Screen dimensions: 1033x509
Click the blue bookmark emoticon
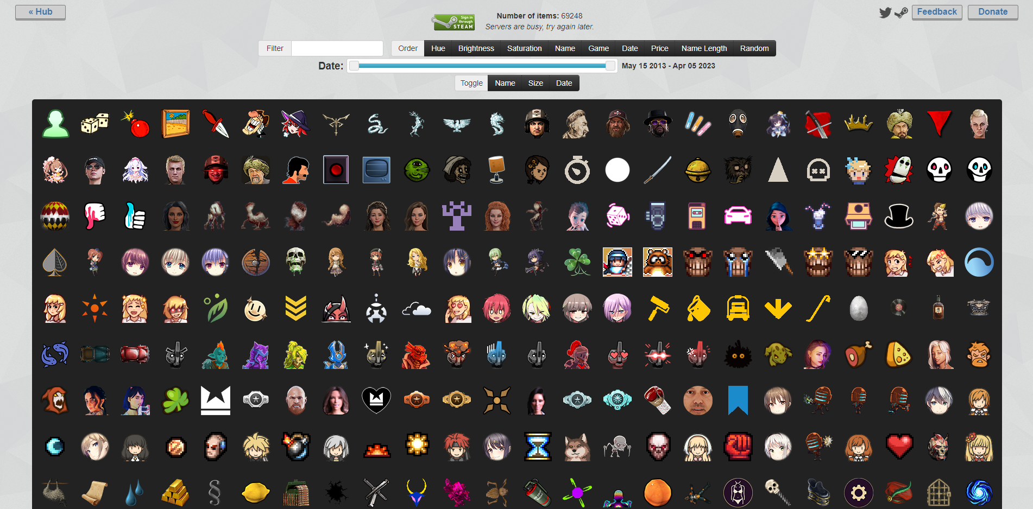(738, 400)
